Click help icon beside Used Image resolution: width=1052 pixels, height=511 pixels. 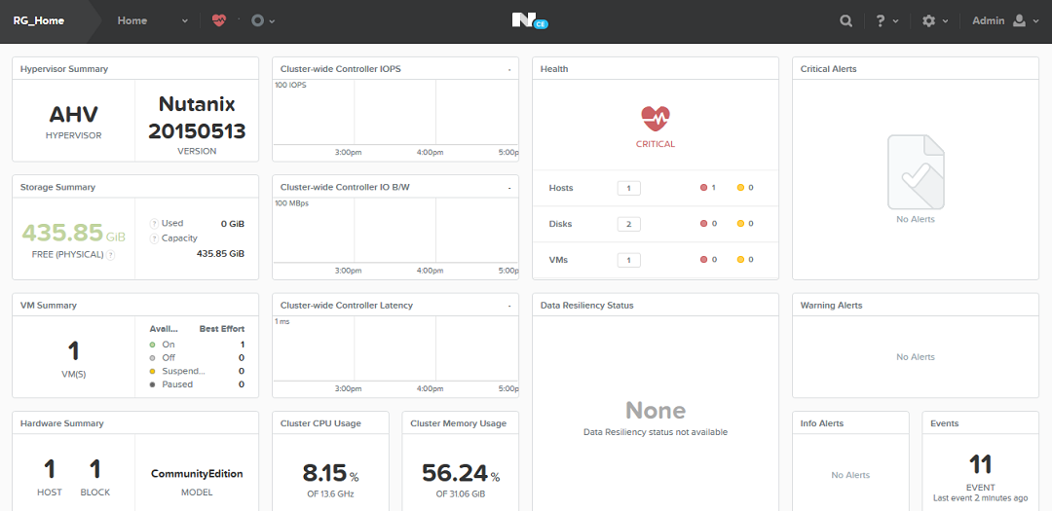point(154,223)
